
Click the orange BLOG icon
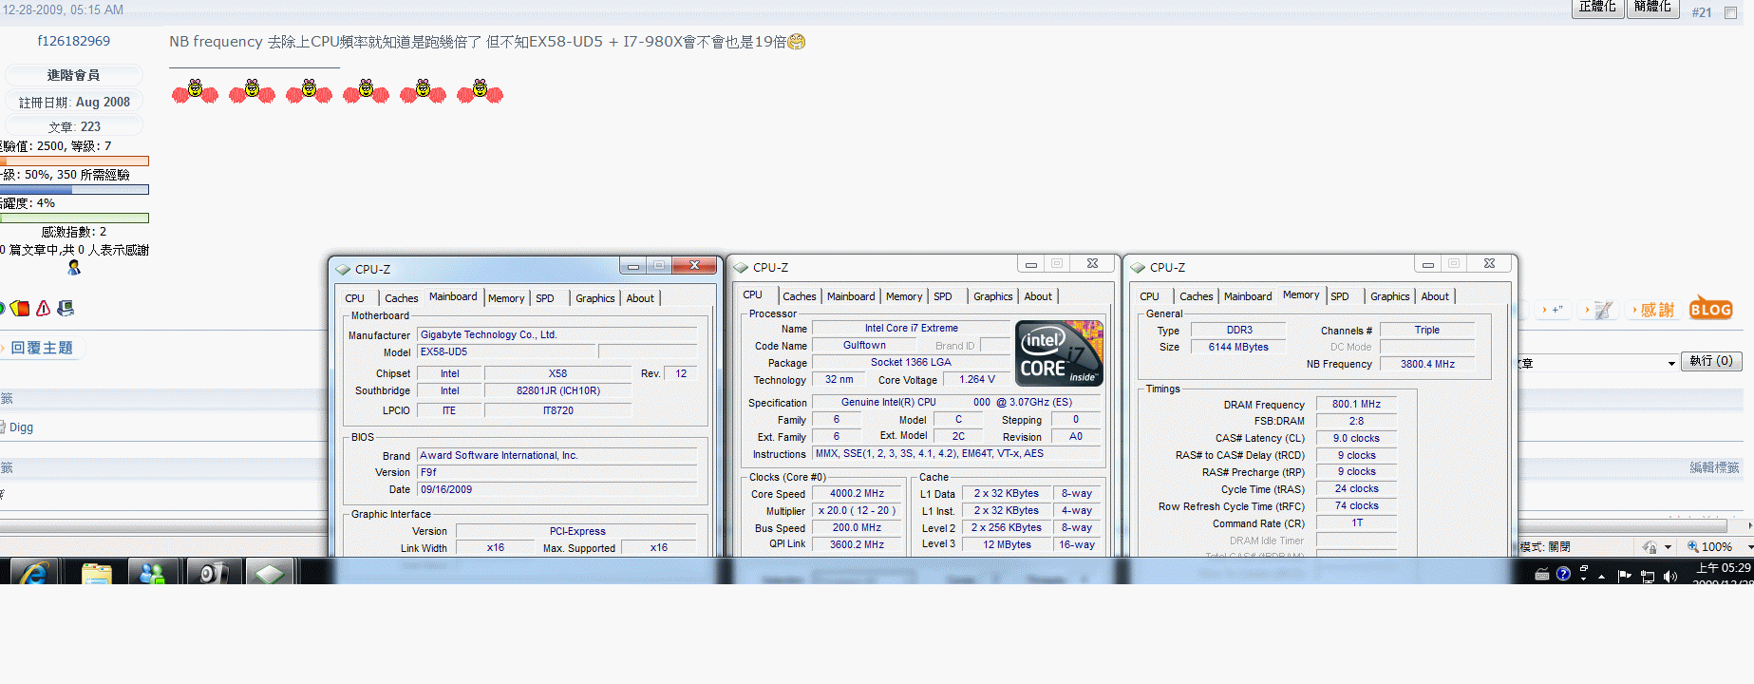1710,308
